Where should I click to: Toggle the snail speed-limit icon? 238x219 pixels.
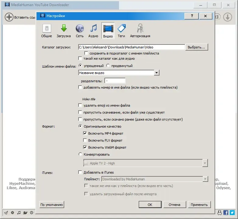coord(25,213)
